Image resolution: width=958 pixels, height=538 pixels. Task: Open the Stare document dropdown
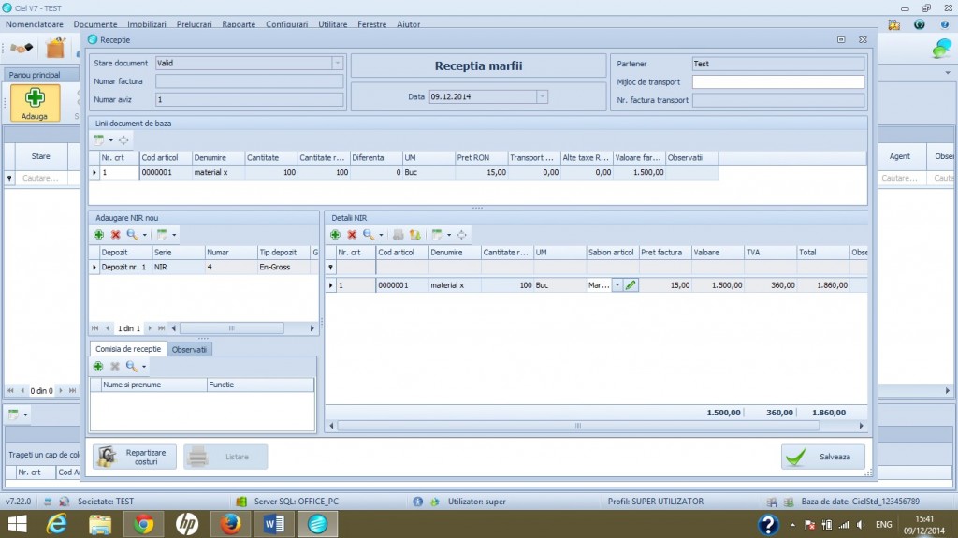(337, 63)
